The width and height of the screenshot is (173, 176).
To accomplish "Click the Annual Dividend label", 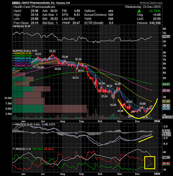I will 96,15.
